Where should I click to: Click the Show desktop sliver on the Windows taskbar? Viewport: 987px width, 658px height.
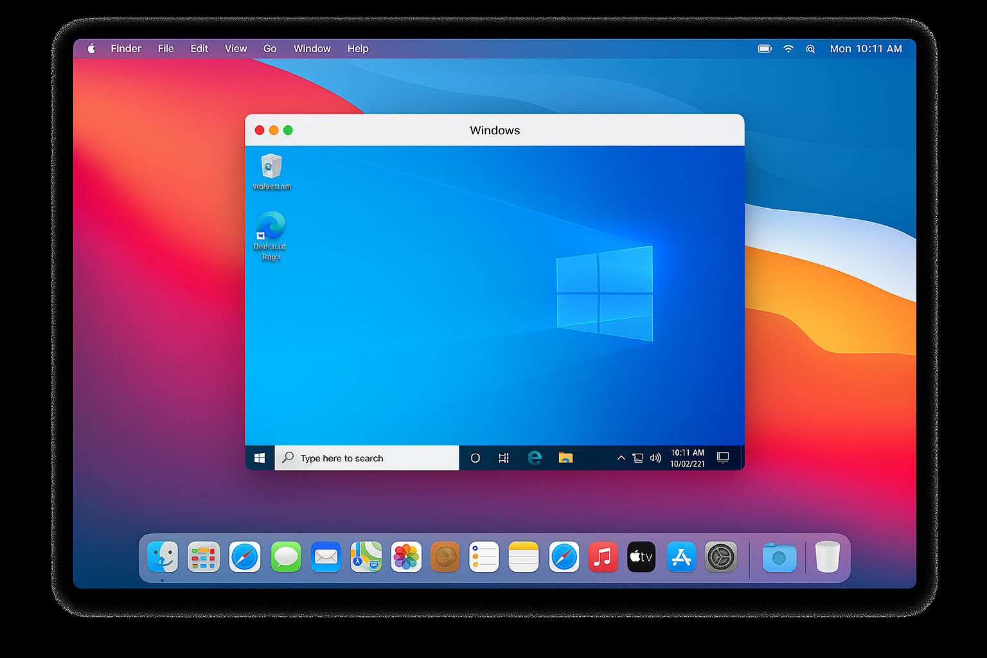(742, 458)
